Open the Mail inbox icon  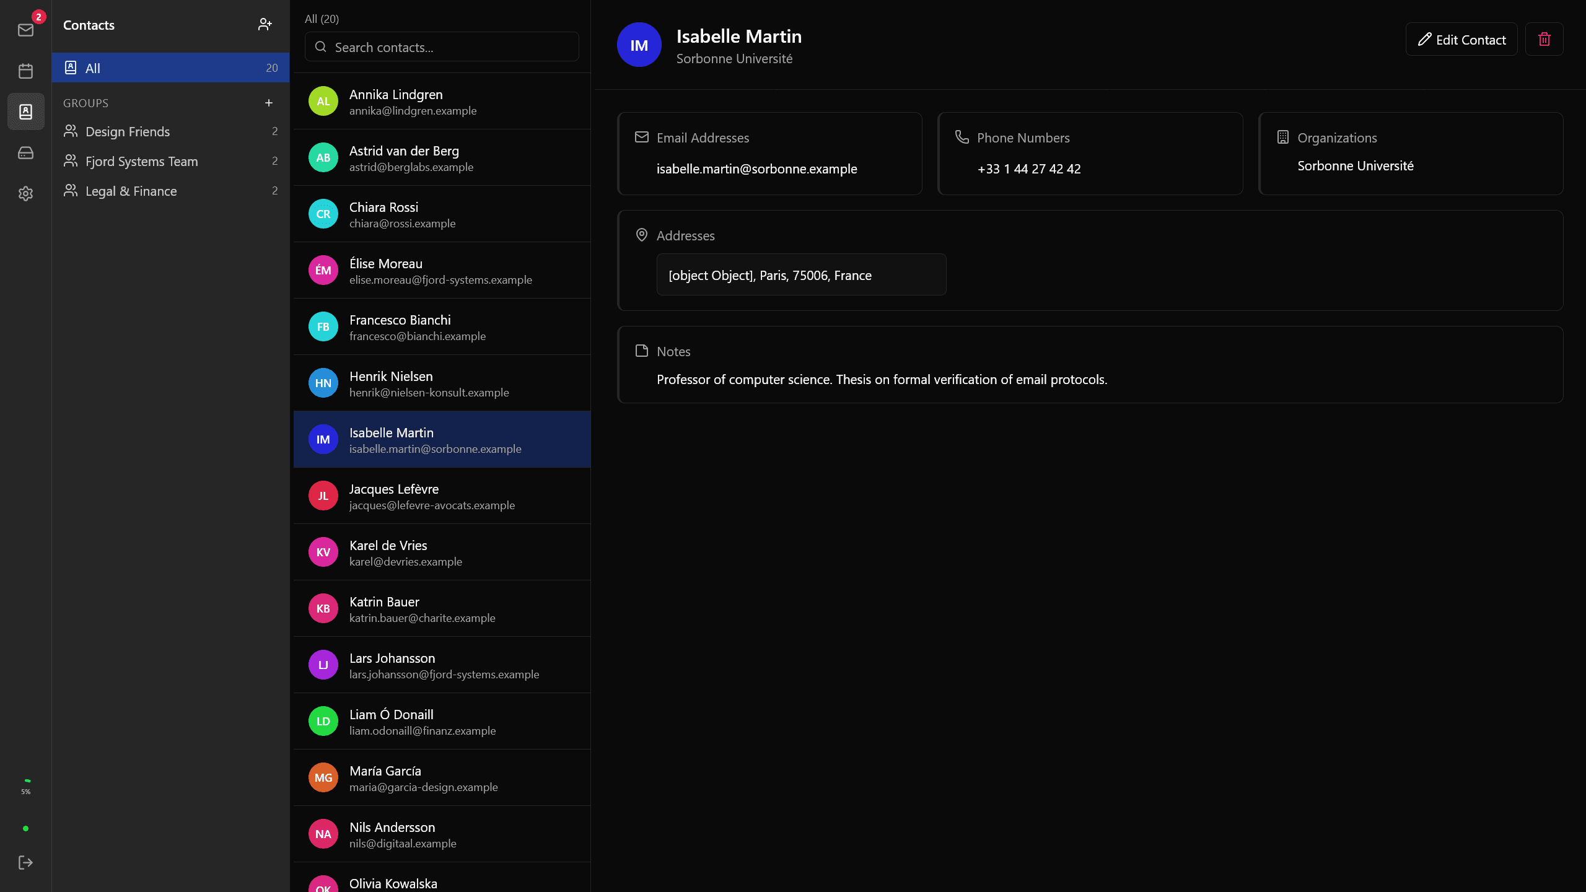[25, 30]
